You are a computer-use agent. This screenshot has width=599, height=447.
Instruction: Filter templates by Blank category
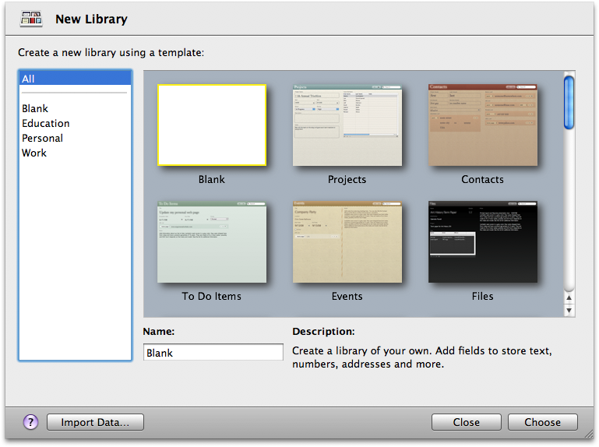35,108
